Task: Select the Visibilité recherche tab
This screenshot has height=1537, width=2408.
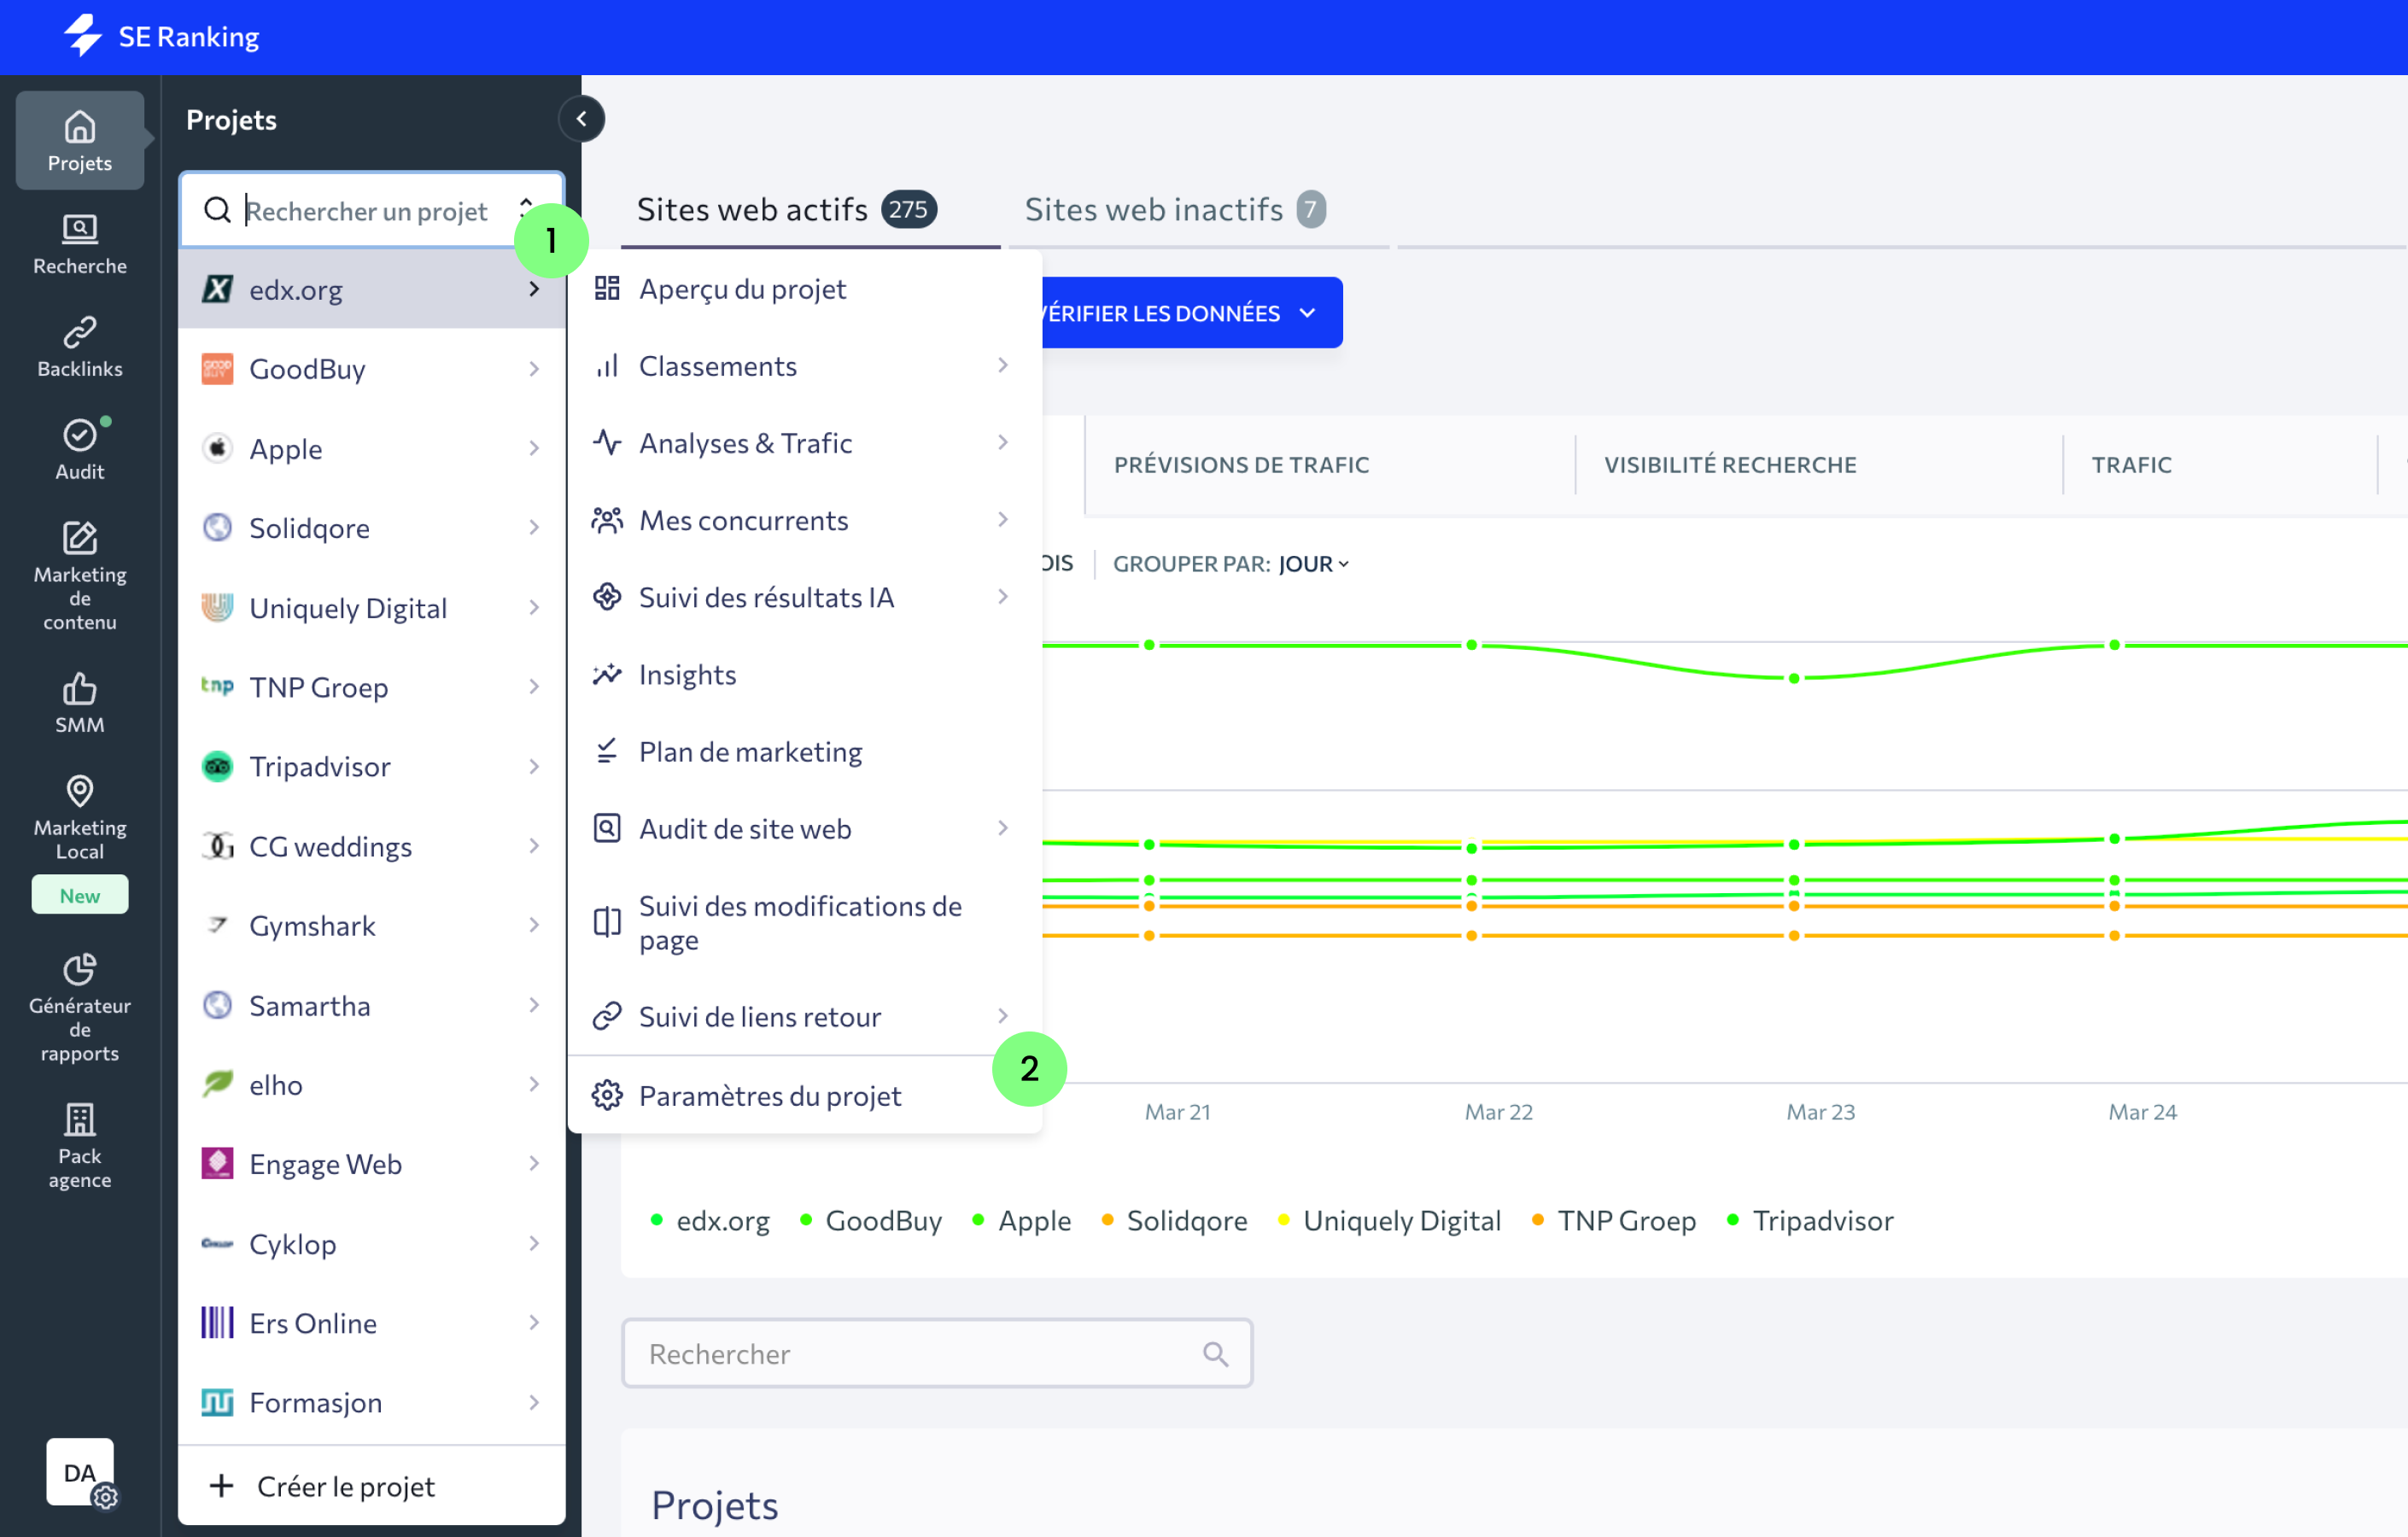Action: pos(1730,465)
